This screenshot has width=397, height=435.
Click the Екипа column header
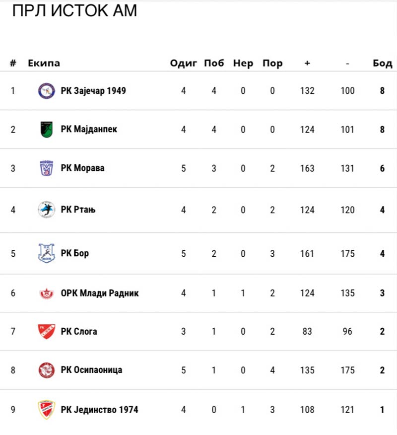(x=44, y=63)
